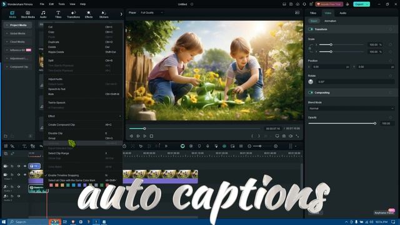This screenshot has width=400, height=225.
Task: Choose Ripple Delete in context menu
Action: (x=56, y=52)
